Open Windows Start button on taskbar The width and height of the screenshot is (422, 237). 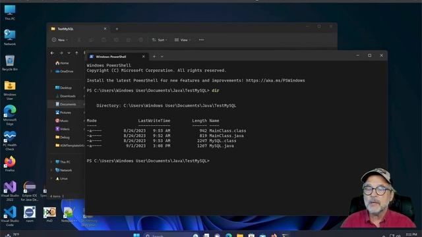[x=136, y=236]
